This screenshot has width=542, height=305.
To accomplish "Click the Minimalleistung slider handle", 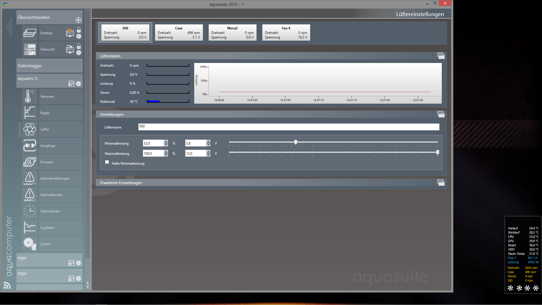I will click(x=296, y=142).
